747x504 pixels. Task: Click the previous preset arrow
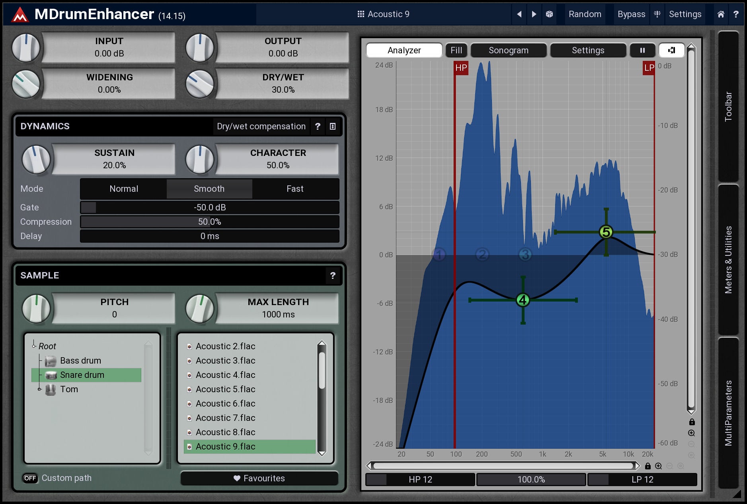tap(519, 14)
